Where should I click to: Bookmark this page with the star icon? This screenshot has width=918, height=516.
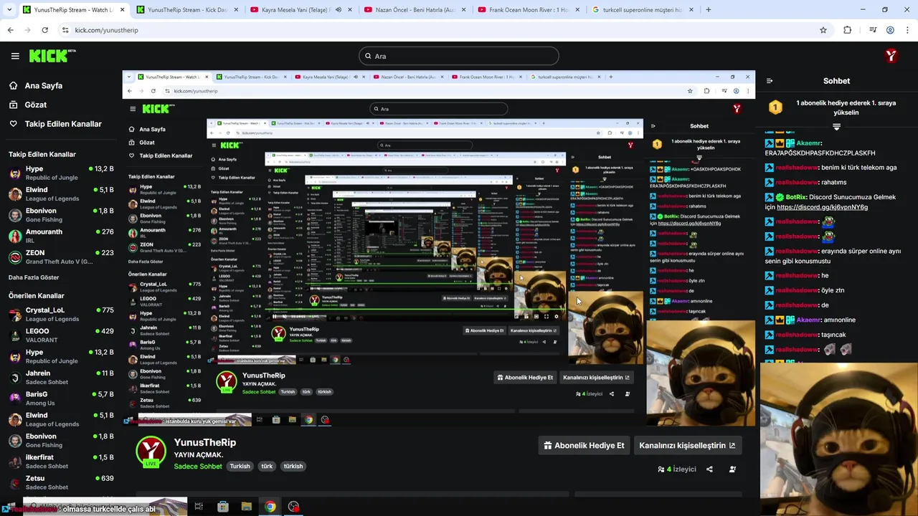click(823, 30)
